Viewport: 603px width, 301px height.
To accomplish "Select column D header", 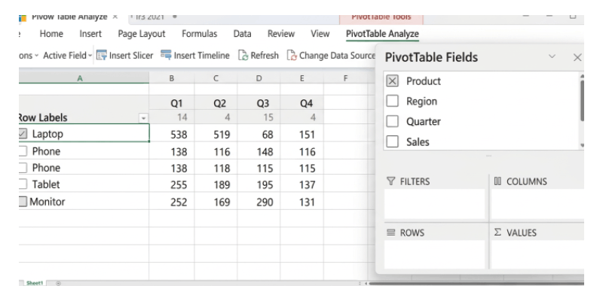I will coord(259,78).
